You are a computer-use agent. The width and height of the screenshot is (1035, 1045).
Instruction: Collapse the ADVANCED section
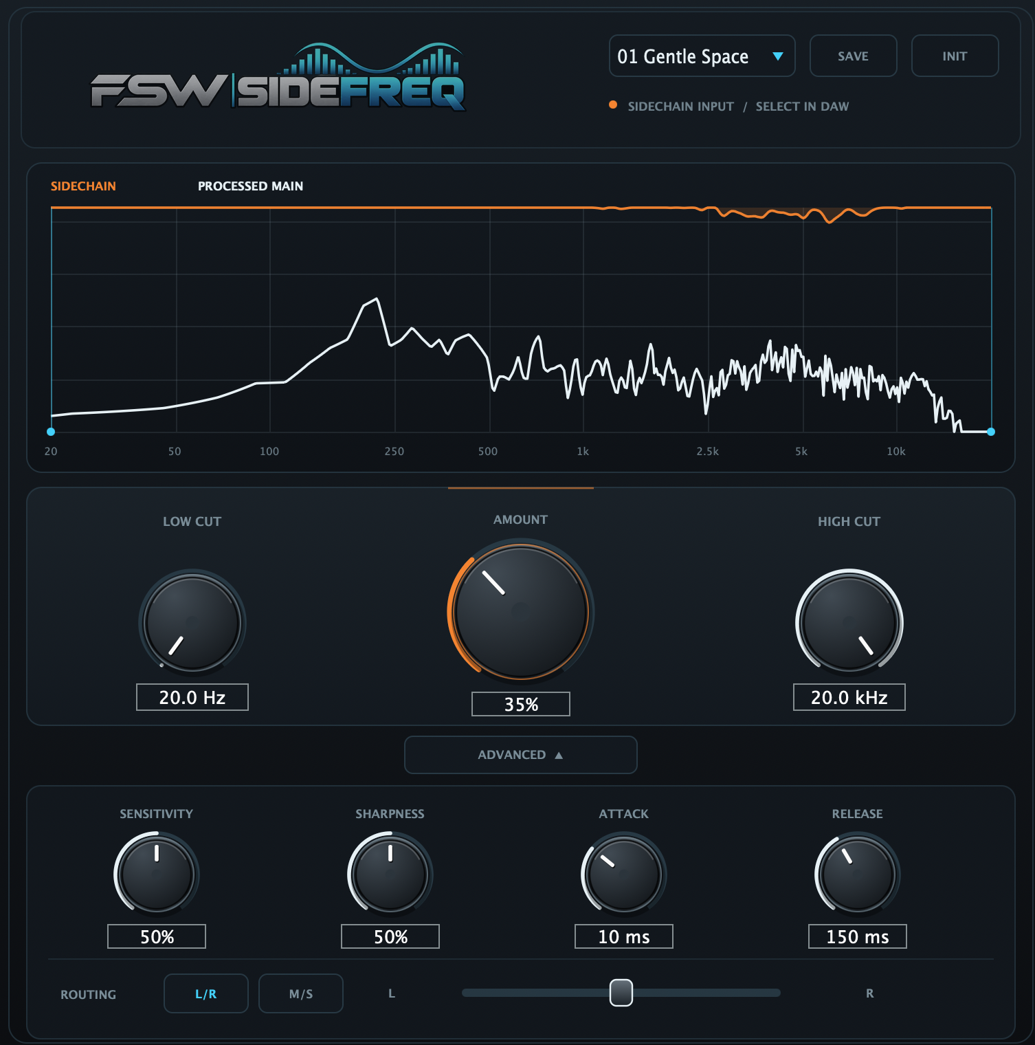521,755
